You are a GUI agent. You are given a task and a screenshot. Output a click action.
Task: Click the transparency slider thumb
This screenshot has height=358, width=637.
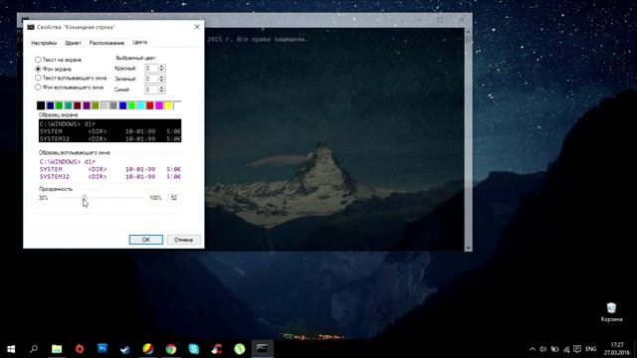85,198
